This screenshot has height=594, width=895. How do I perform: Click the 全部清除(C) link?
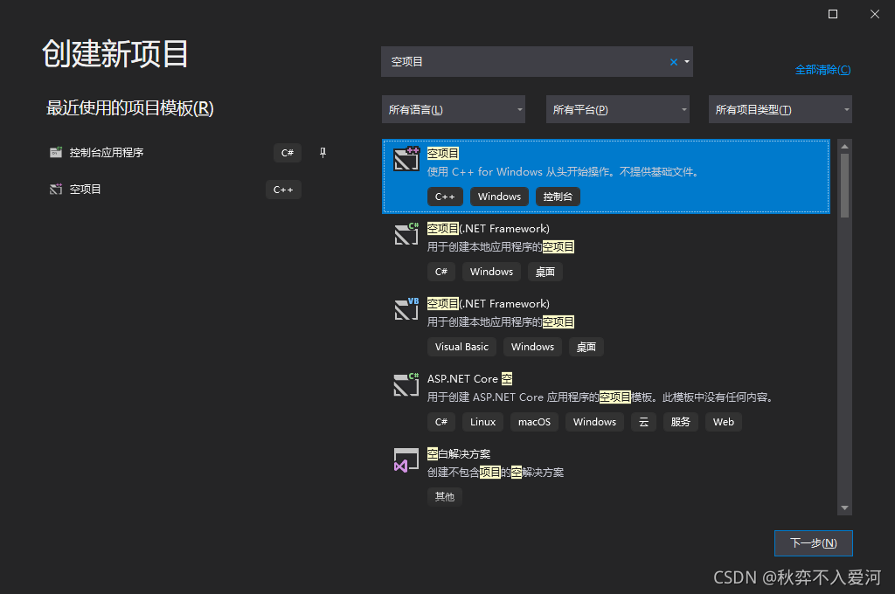(822, 70)
